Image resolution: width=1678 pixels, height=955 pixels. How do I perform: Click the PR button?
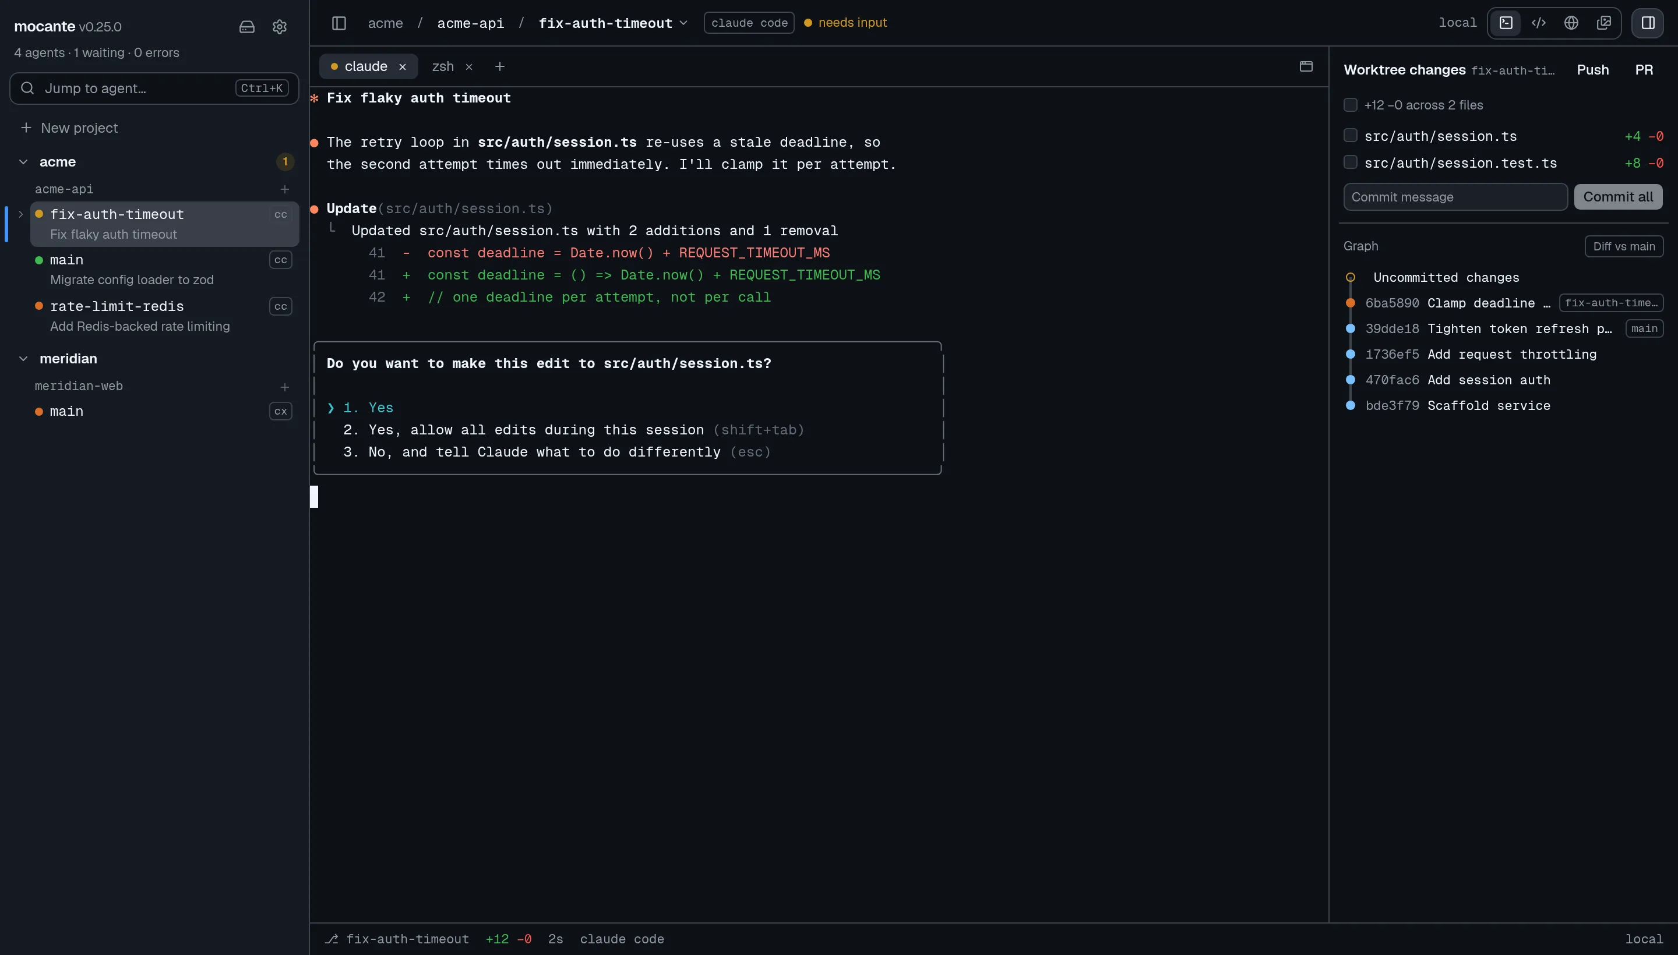(x=1644, y=69)
